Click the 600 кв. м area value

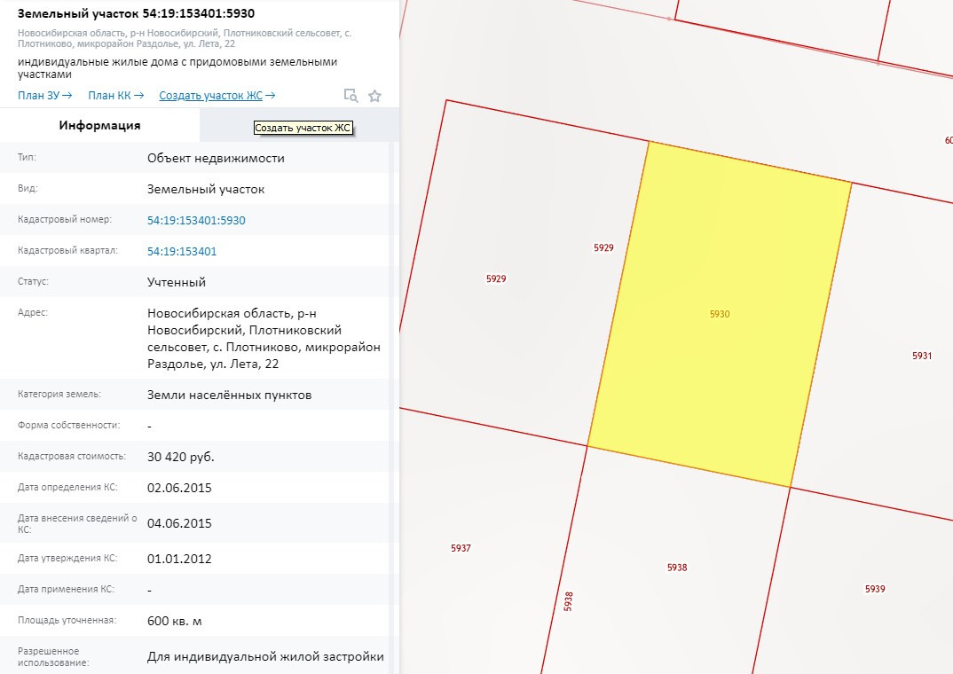(175, 622)
